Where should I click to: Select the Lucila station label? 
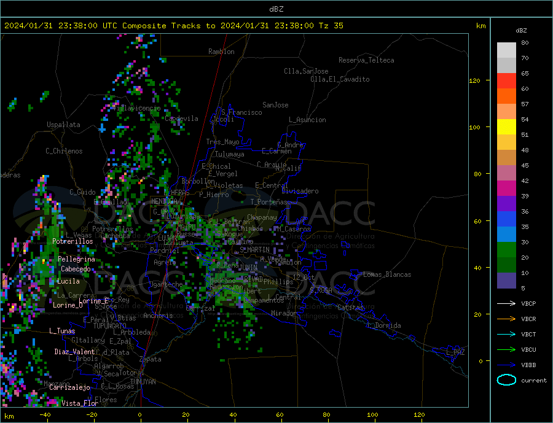[x=68, y=281]
